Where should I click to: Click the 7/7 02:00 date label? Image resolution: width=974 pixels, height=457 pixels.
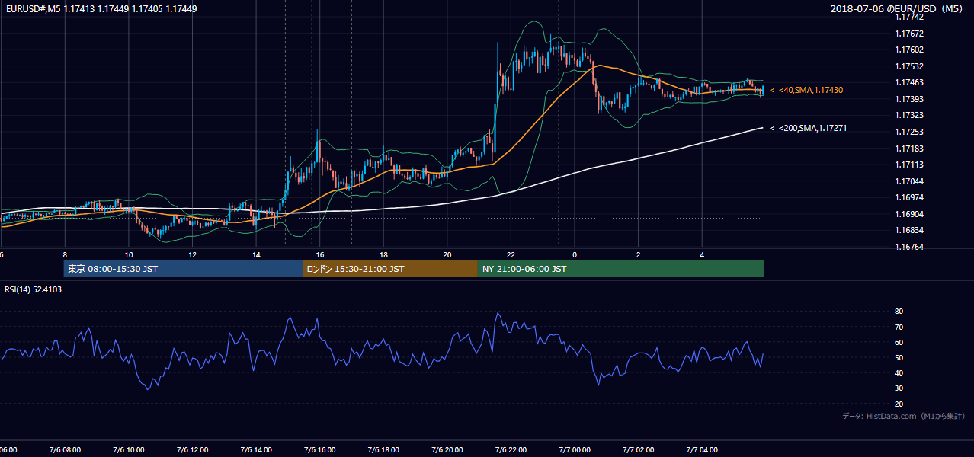coord(639,449)
